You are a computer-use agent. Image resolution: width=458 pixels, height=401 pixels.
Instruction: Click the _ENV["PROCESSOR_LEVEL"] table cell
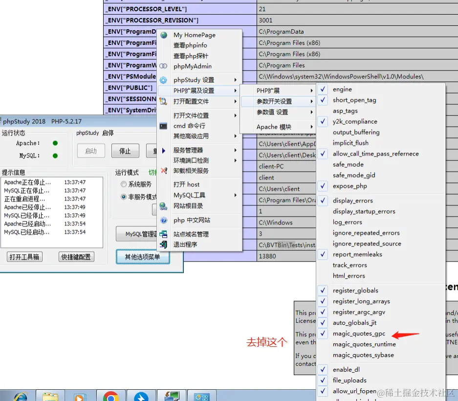coord(180,9)
